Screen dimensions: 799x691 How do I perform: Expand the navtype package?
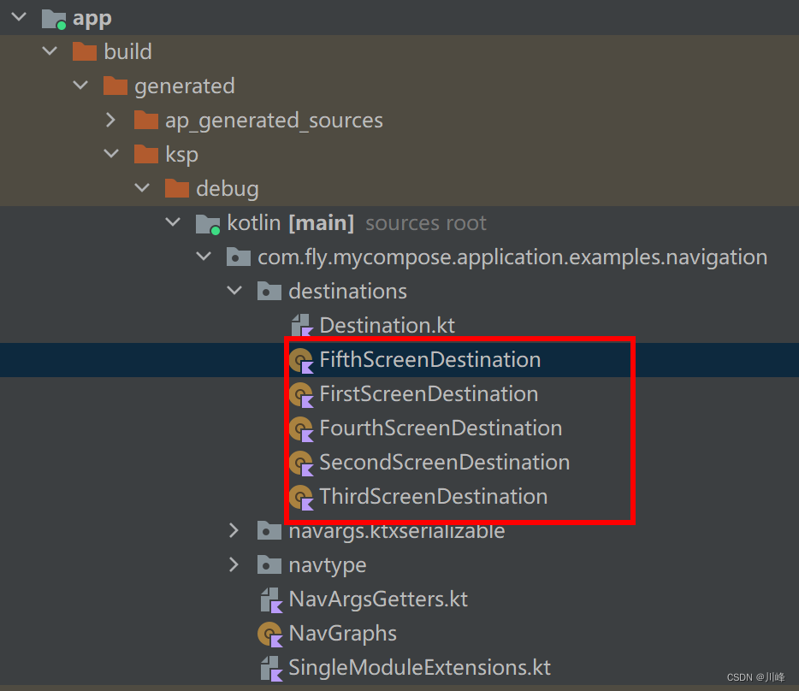(x=234, y=564)
